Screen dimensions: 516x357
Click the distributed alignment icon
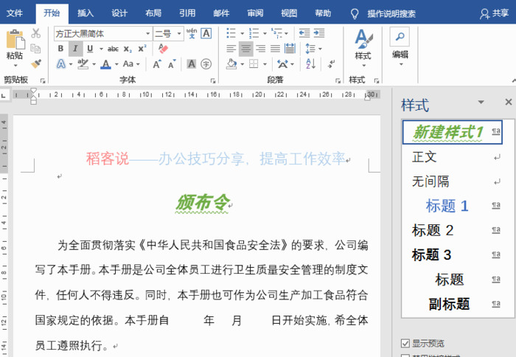290,49
